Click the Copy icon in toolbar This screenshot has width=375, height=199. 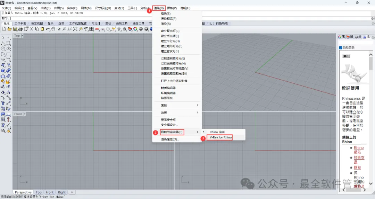tap(37, 29)
